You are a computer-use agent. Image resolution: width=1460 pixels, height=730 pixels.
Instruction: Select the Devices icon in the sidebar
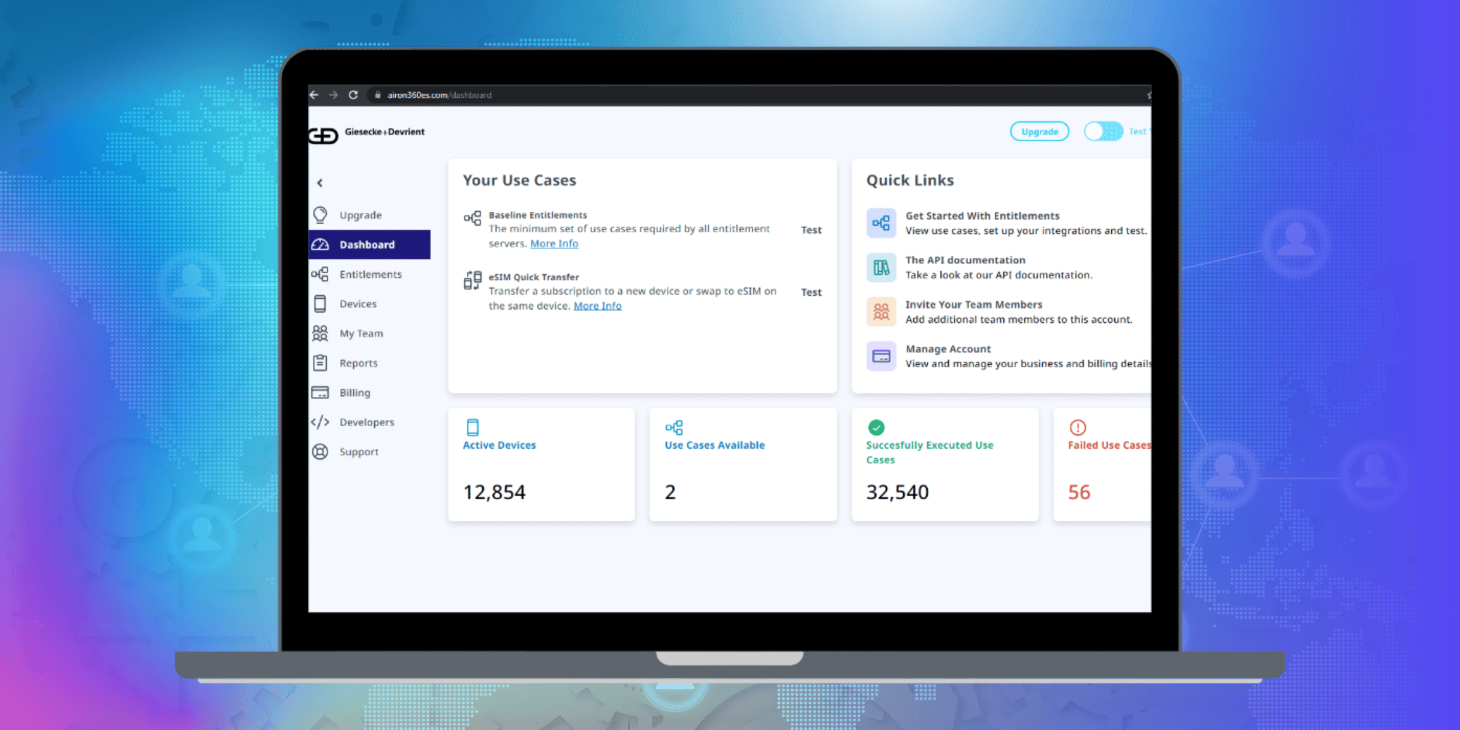pyautogui.click(x=321, y=303)
